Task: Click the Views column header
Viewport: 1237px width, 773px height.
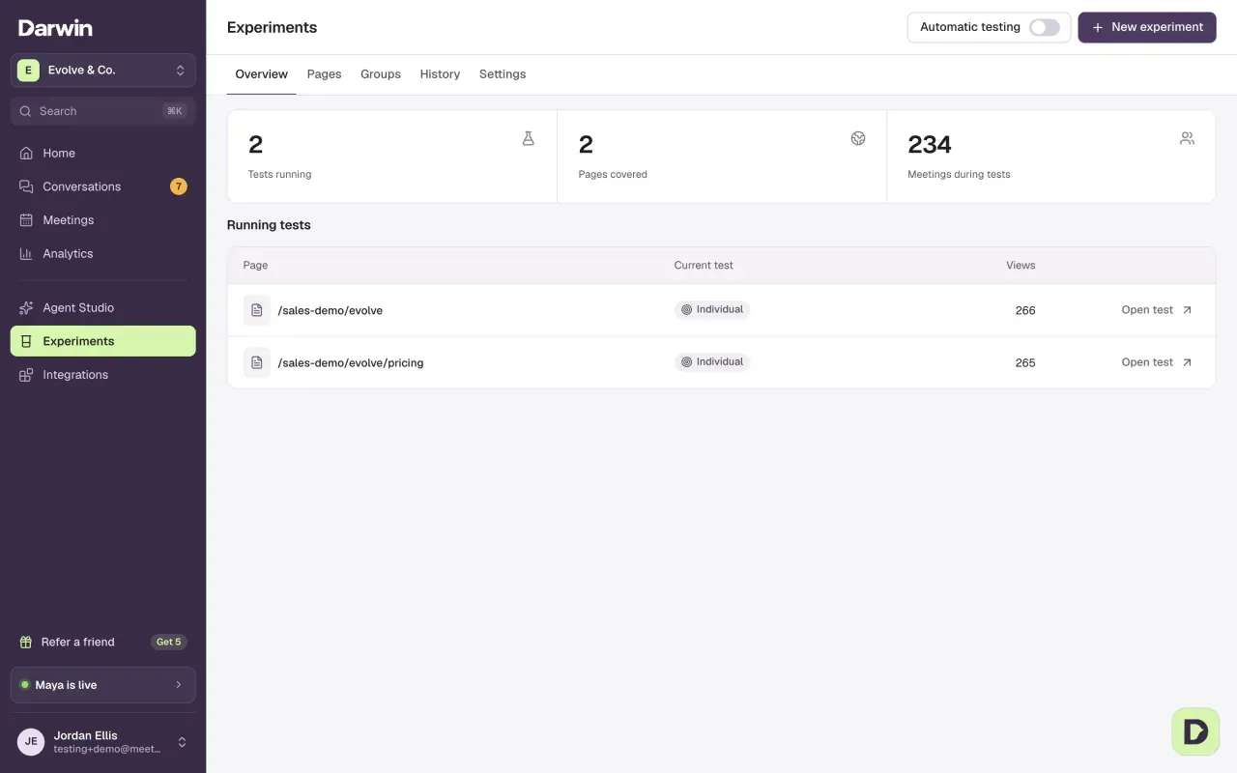Action: pos(1021,265)
